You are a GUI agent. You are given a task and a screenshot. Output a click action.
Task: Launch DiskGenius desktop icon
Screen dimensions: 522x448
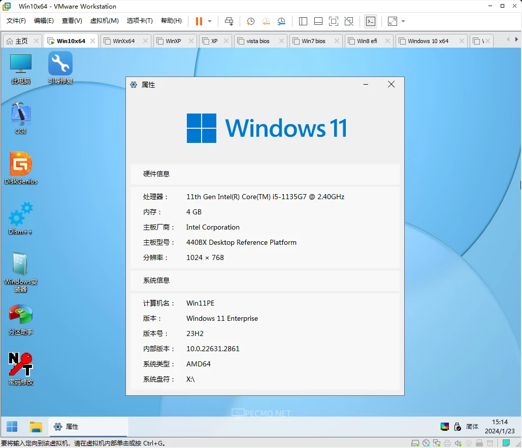pyautogui.click(x=21, y=168)
